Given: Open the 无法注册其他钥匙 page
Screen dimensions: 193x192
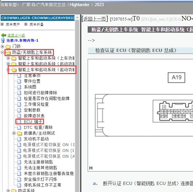Looking at the screenshot, I should pyautogui.click(x=40, y=168).
